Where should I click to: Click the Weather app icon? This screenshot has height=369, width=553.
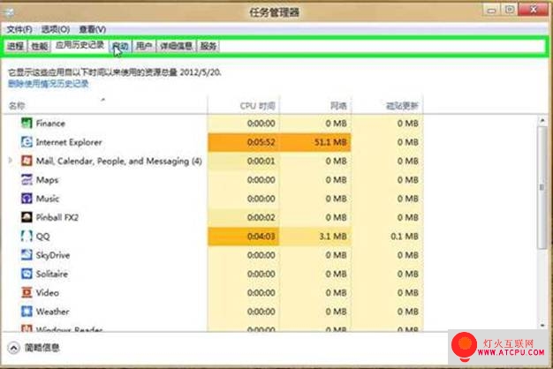(x=27, y=312)
